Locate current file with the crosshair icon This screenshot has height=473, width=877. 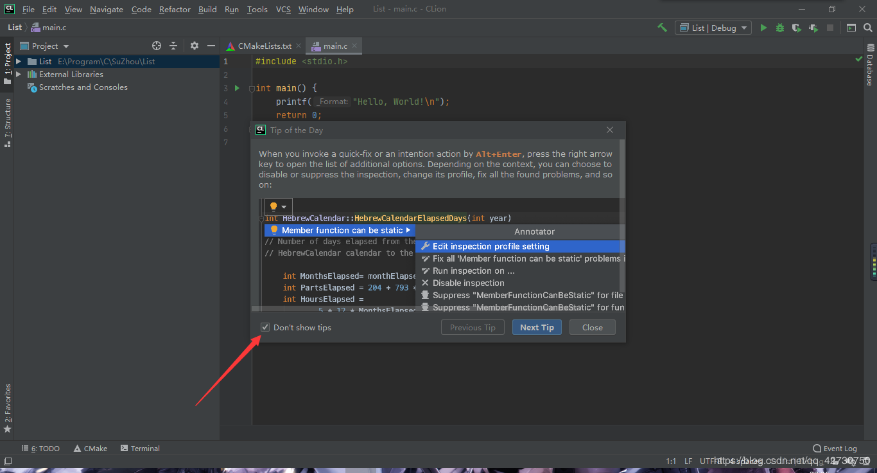click(157, 46)
